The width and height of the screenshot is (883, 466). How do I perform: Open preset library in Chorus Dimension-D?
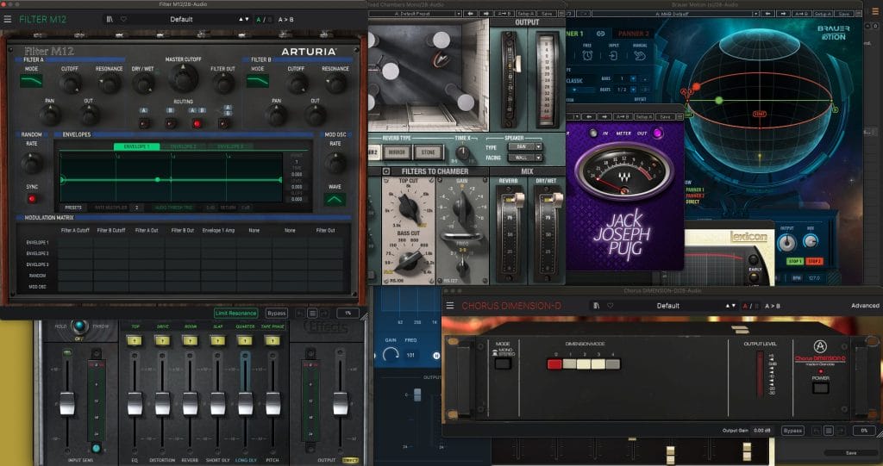597,306
